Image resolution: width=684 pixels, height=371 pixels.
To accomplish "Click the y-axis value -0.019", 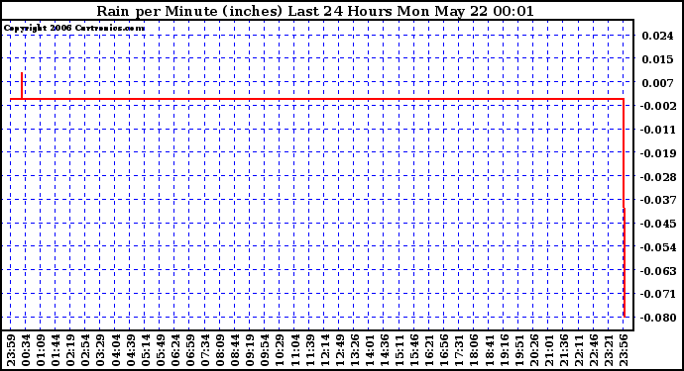I will [x=657, y=153].
